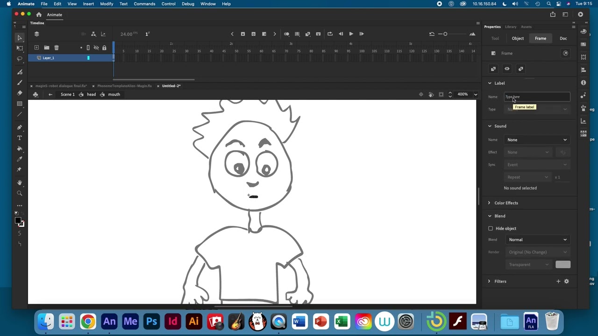Step back one frame
The height and width of the screenshot is (336, 598).
(341, 34)
